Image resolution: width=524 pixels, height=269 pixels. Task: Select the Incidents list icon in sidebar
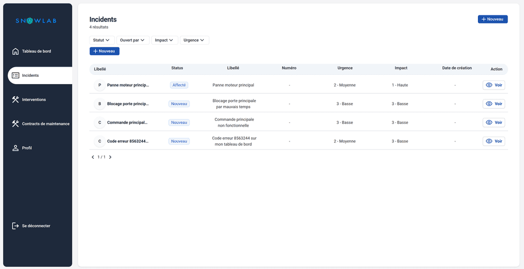[x=15, y=76]
